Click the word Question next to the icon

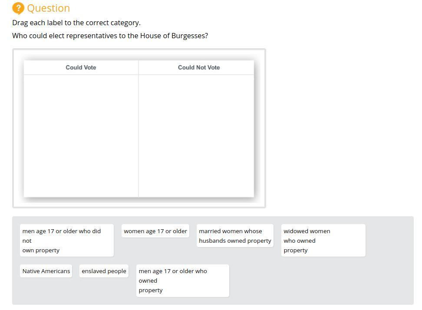pos(48,8)
